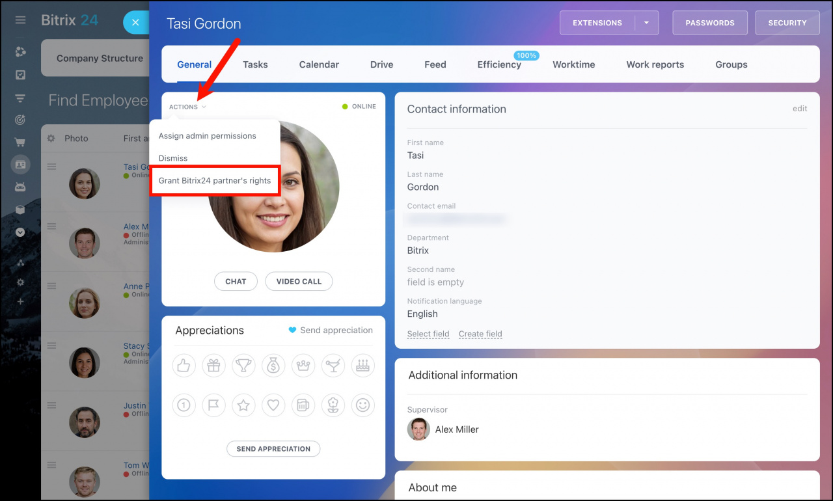Choose the money bag appreciation icon
Image resolution: width=833 pixels, height=501 pixels.
click(x=273, y=366)
